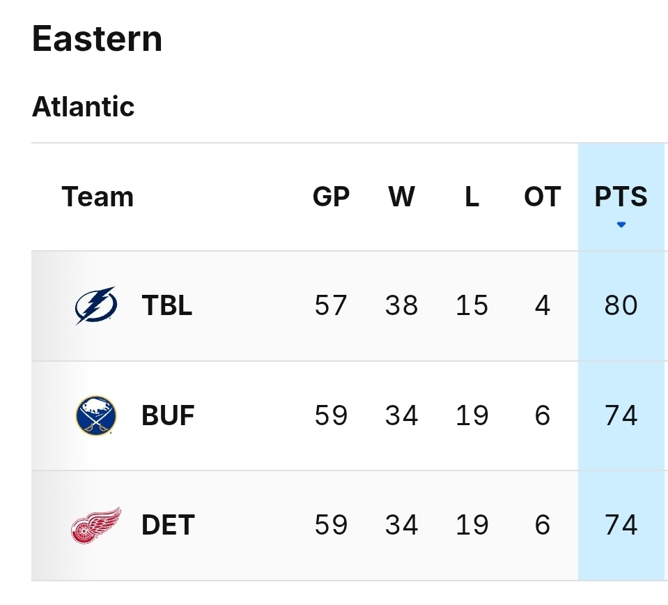Screen dimensions: 668x605
Task: Open the BUF team link
Action: pos(168,415)
